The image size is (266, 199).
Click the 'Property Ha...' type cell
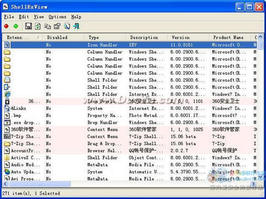pyautogui.click(x=104, y=115)
